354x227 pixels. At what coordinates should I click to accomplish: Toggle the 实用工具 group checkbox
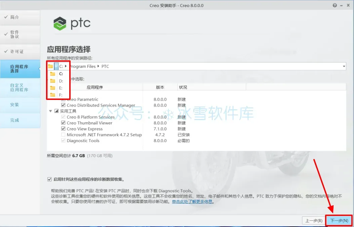coord(56,111)
